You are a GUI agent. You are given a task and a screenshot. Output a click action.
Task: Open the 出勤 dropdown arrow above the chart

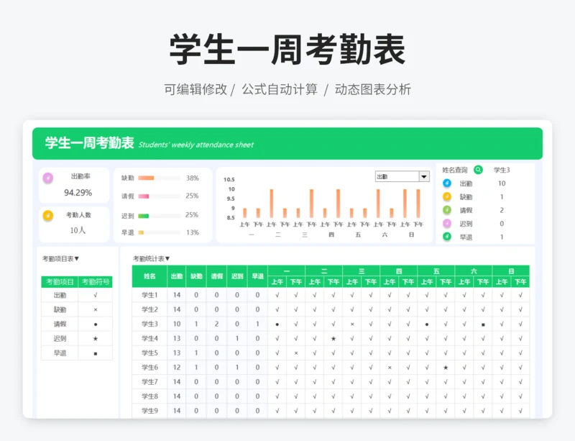coord(424,177)
